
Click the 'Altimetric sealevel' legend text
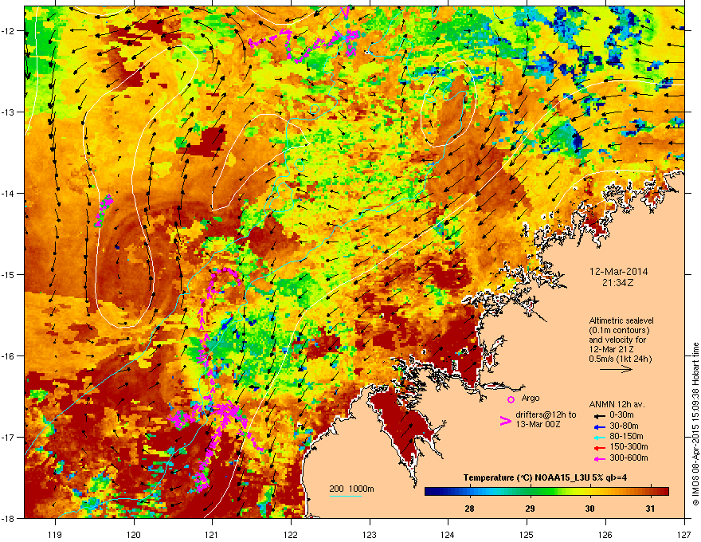click(621, 320)
